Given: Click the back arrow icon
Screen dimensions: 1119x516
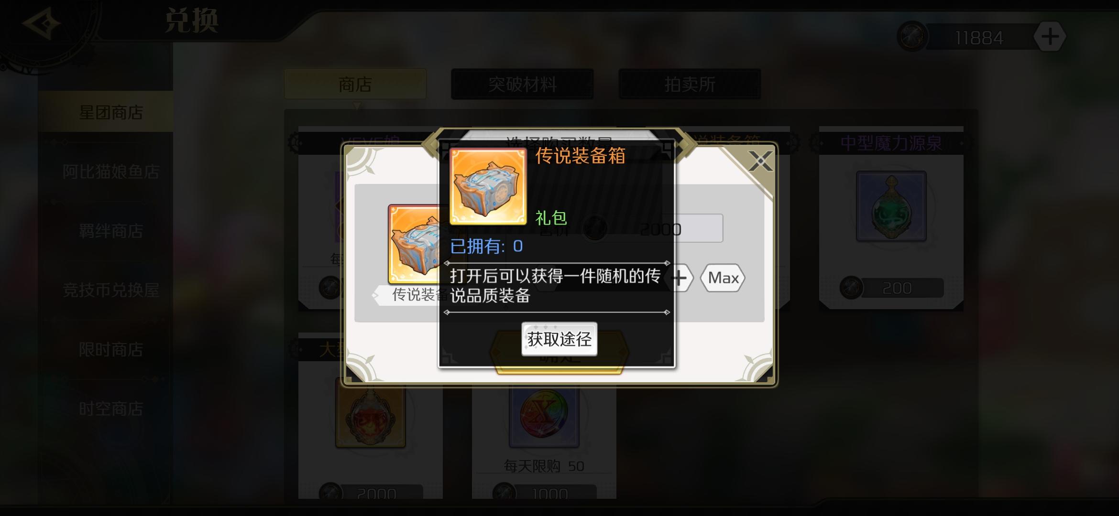Looking at the screenshot, I should pyautogui.click(x=41, y=24).
